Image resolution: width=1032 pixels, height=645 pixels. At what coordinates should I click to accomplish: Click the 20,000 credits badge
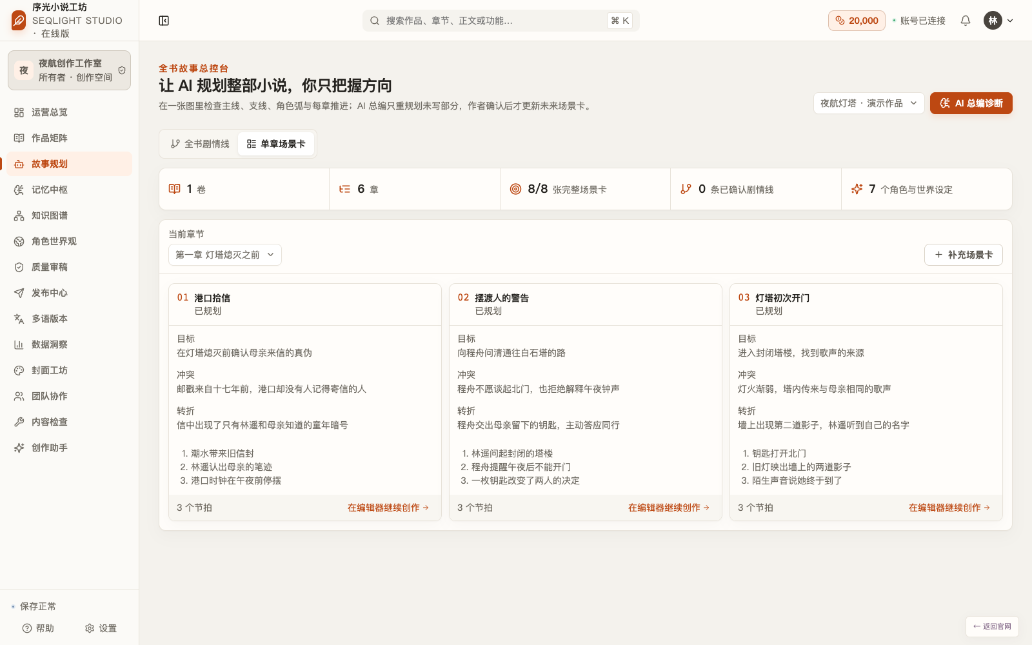click(857, 21)
